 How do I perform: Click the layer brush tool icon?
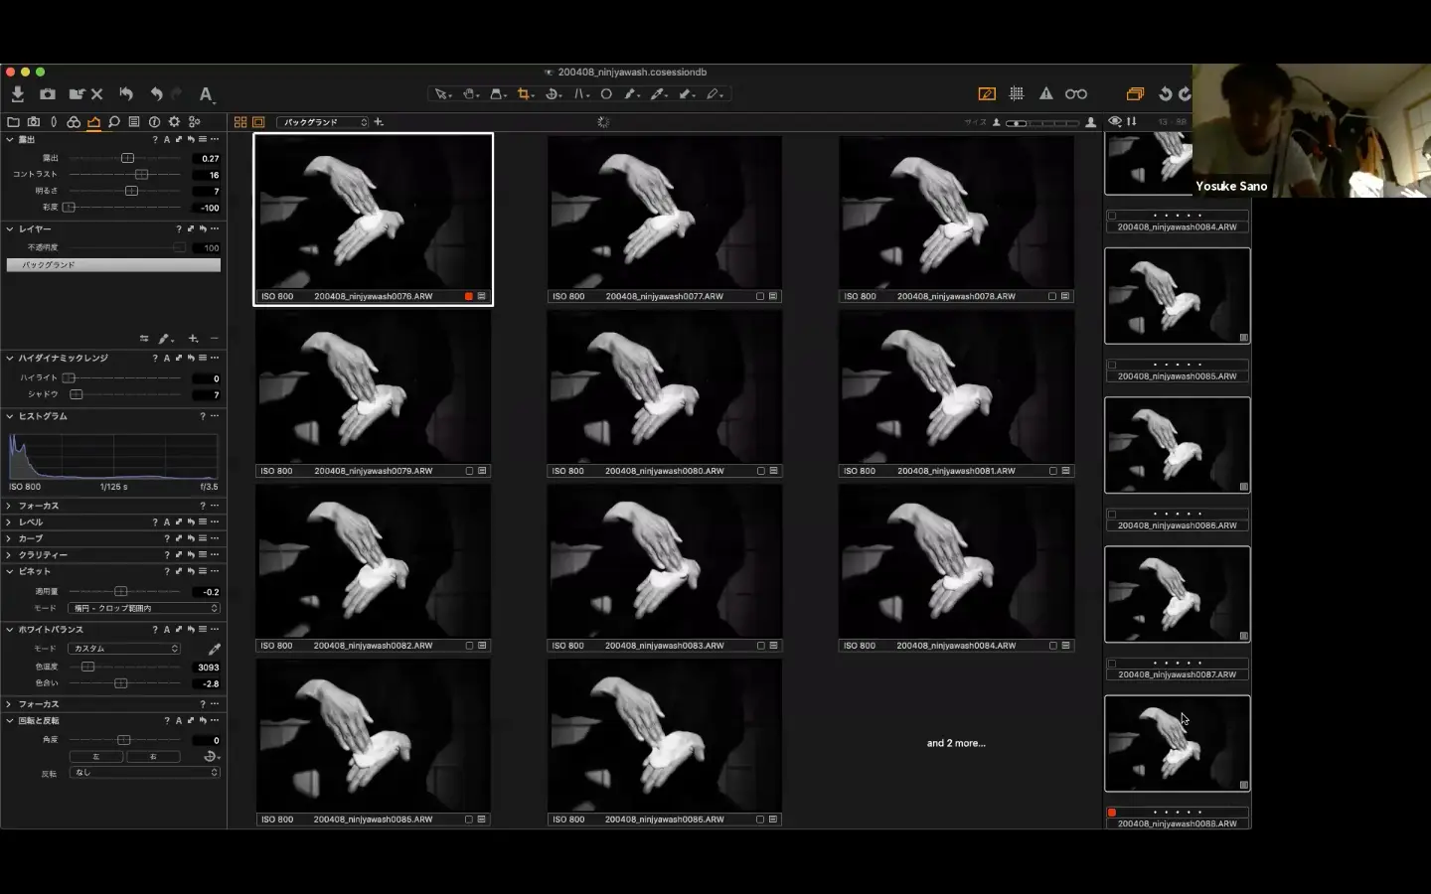[x=164, y=339]
